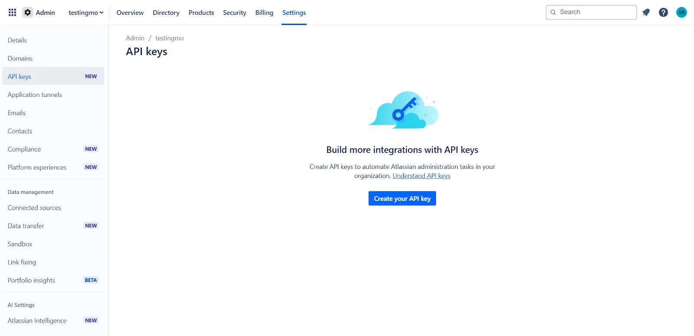Switch to the Products tab
The image size is (694, 336).
(201, 13)
